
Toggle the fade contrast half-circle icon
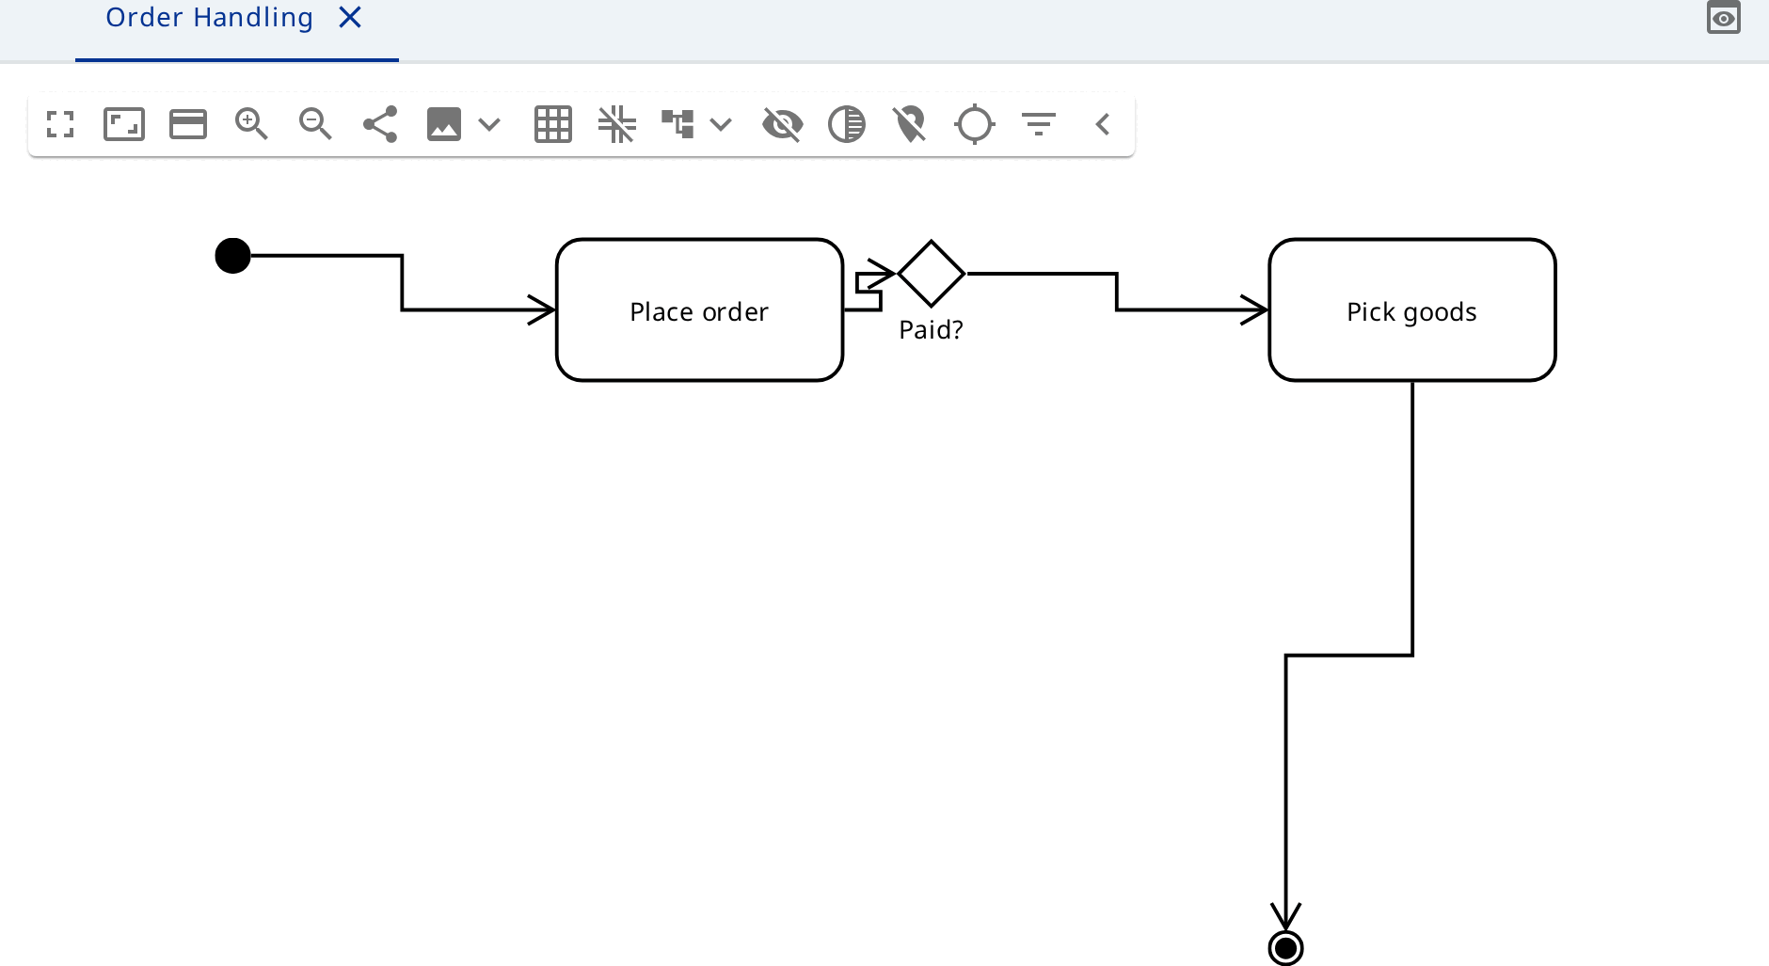pos(847,124)
